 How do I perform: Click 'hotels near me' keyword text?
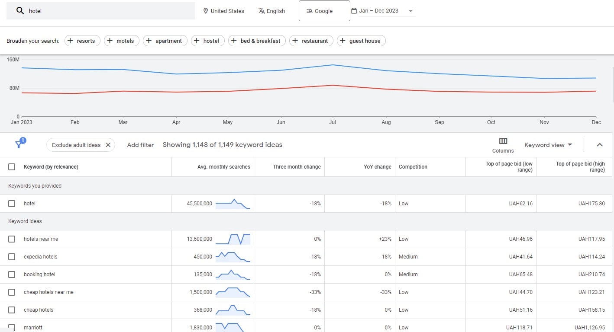[x=41, y=239]
